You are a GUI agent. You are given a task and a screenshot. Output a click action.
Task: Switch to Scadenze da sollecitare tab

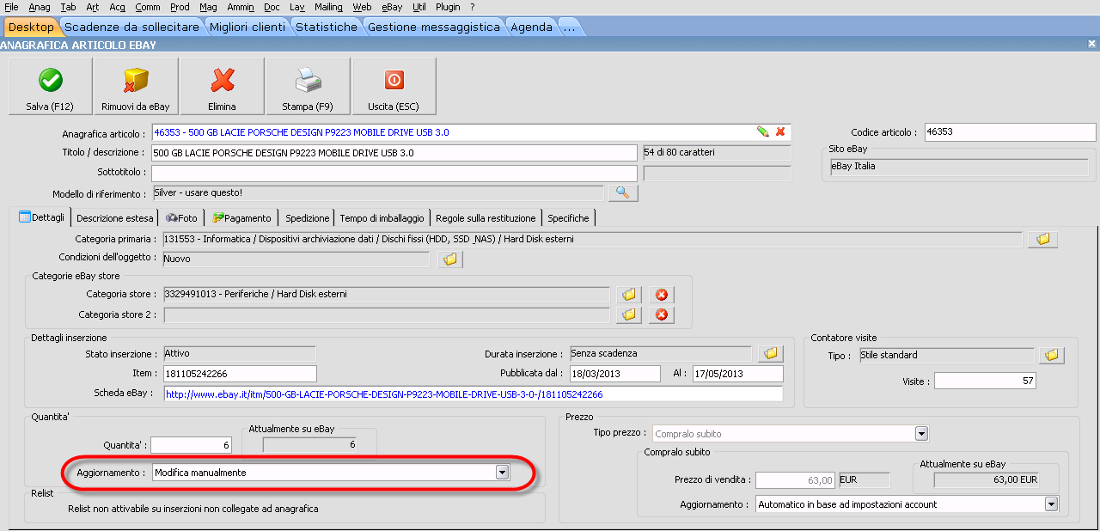click(x=131, y=27)
